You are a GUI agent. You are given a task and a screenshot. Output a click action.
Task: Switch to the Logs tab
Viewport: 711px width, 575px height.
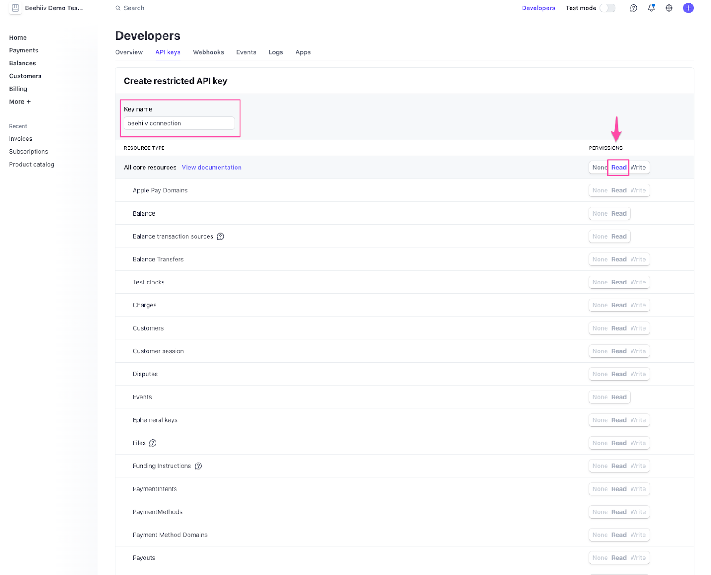[276, 52]
